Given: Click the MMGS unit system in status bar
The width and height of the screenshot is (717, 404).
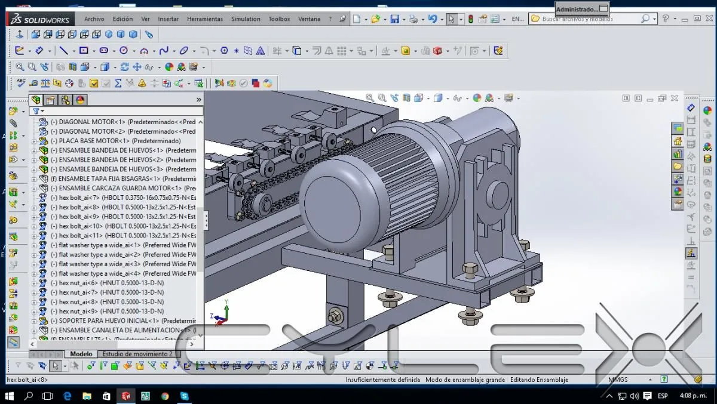Looking at the screenshot, I should click(618, 380).
